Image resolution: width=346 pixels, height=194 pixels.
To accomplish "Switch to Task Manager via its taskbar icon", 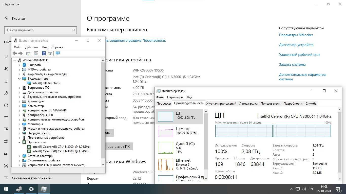I will [x=44, y=189].
